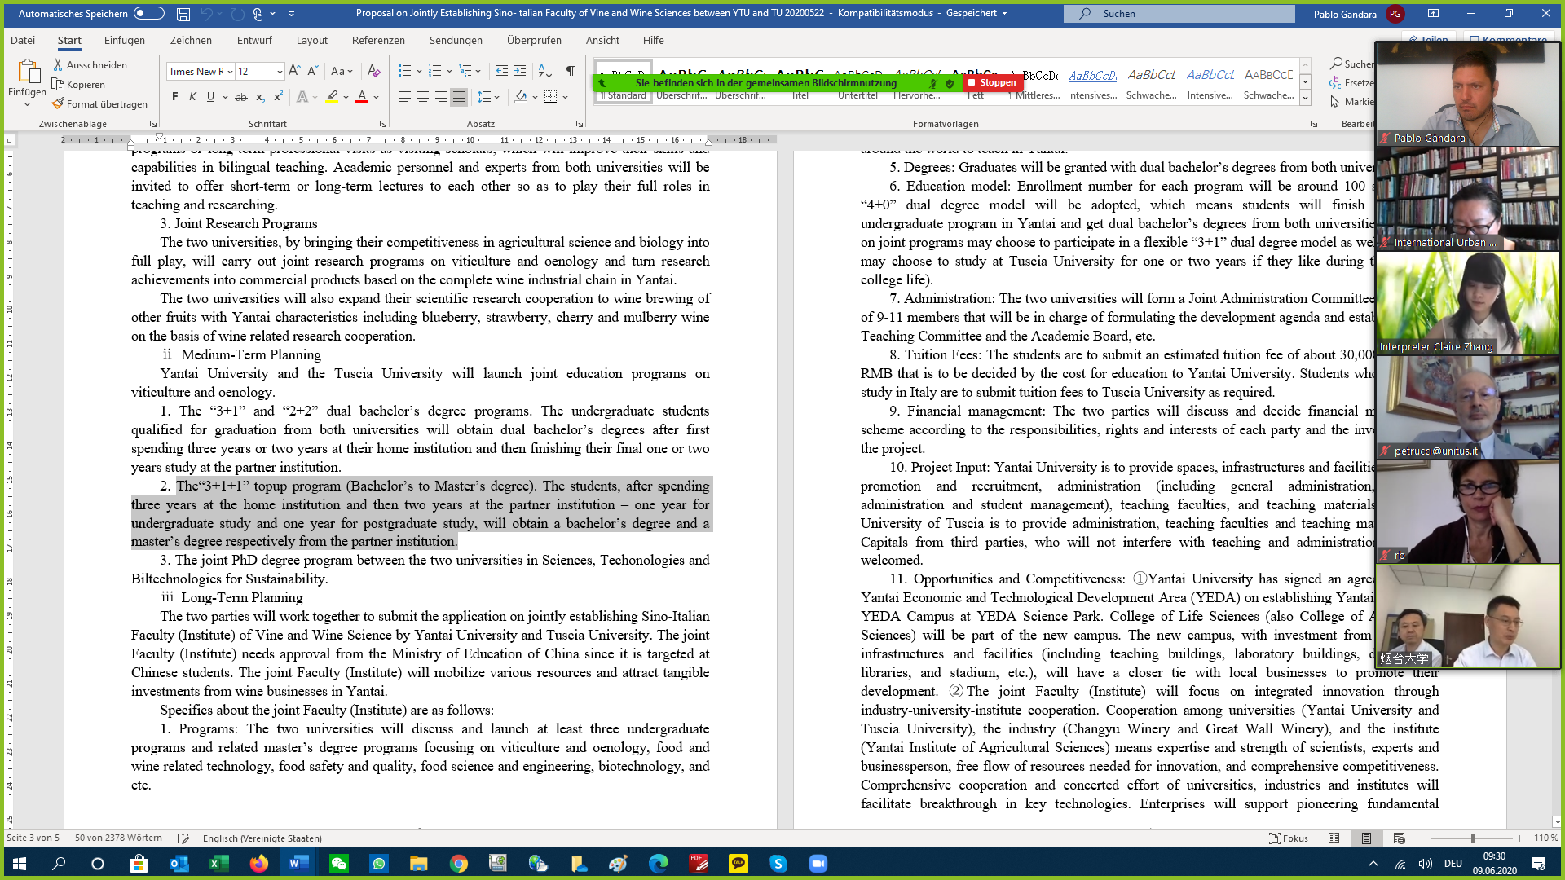Apply justified paragraph alignment
The image size is (1565, 880).
point(459,97)
